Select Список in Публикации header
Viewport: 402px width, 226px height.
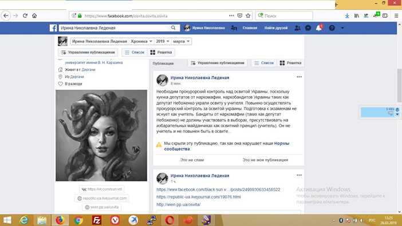(x=264, y=63)
